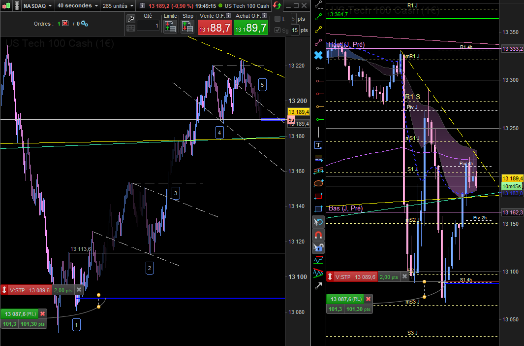Open the 40 secondes timeframe dropdown

[x=78, y=6]
